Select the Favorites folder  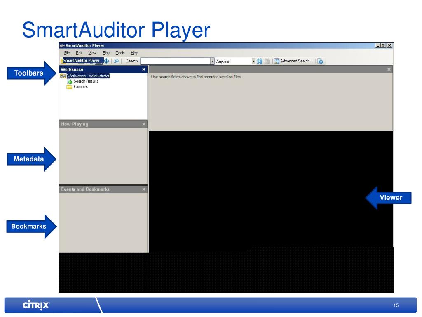[81, 87]
